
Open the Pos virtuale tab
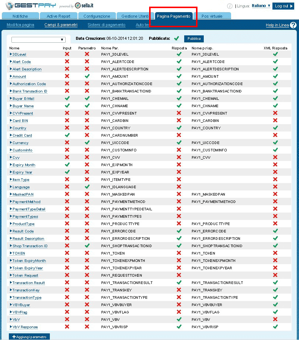click(212, 16)
